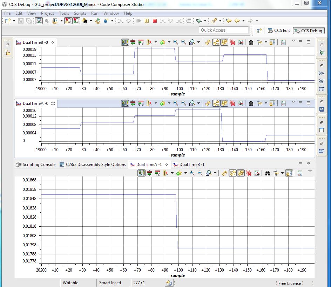Open dropdown beside yellow Back navigation arrow
Image resolution: width=331 pixels, height=287 pixels.
pos(243,21)
